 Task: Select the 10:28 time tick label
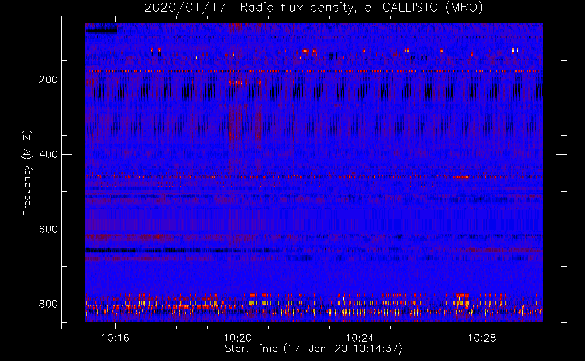point(482,338)
